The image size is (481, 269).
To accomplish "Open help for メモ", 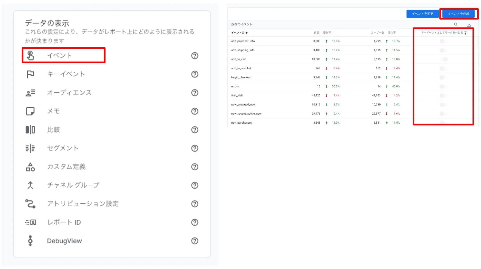I will [x=195, y=111].
